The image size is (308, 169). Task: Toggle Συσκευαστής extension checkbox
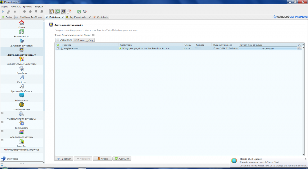(2, 122)
